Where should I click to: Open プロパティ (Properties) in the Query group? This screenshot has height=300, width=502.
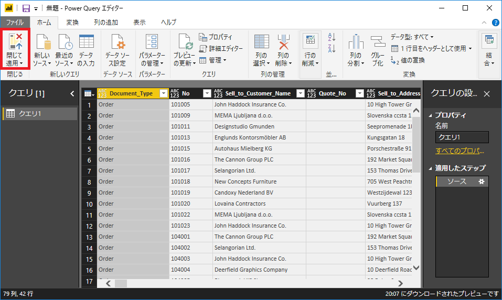tap(216, 37)
